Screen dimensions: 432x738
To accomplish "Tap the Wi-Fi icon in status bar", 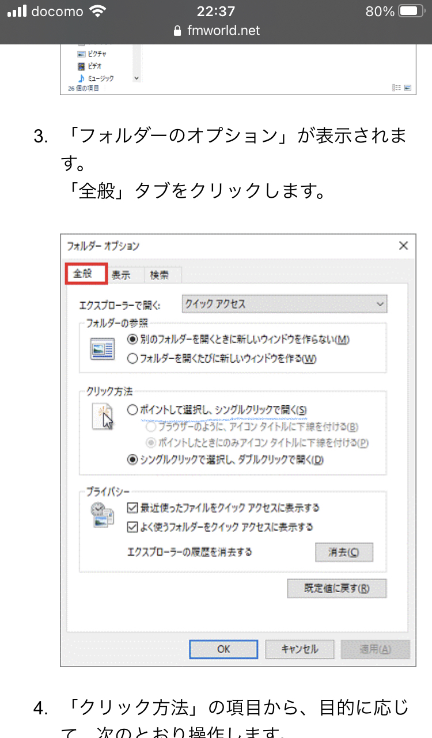I will 98,11.
